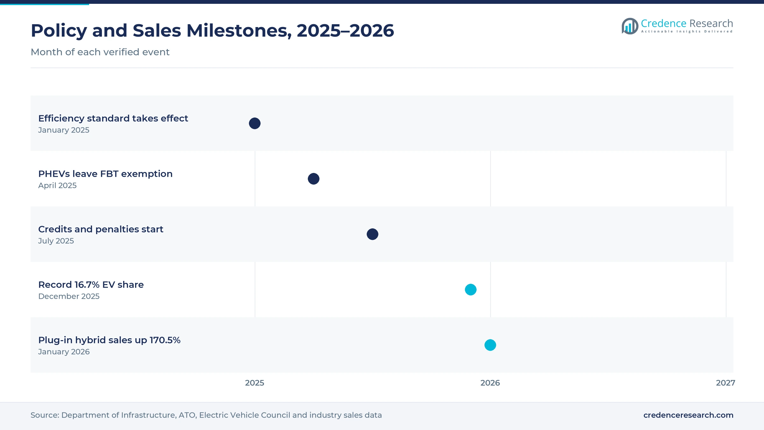Click the label 'Efficiency standard takes effect'
The image size is (764, 430).
(113, 118)
